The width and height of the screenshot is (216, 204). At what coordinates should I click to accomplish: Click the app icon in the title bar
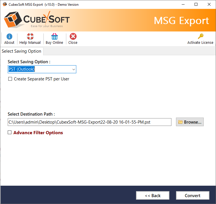[4, 5]
